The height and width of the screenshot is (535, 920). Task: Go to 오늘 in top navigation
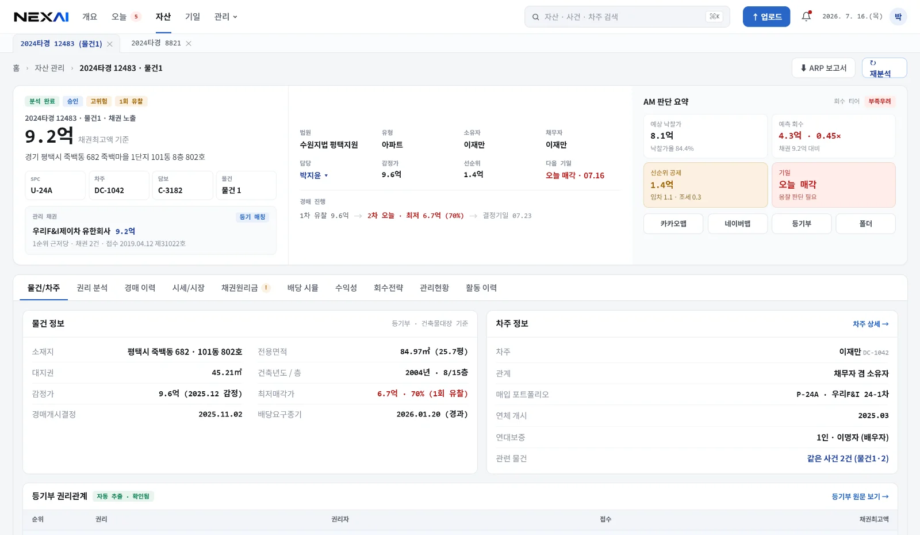tap(119, 17)
